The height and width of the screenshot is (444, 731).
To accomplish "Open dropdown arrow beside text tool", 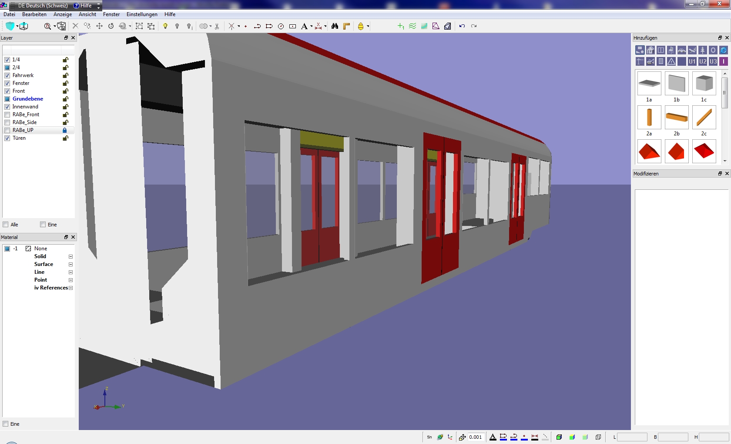I will point(311,26).
